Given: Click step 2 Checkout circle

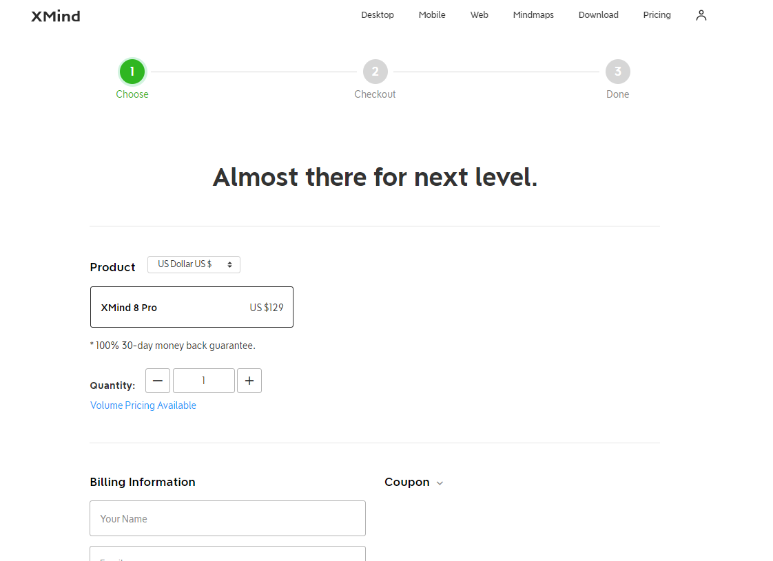Looking at the screenshot, I should coord(375,72).
